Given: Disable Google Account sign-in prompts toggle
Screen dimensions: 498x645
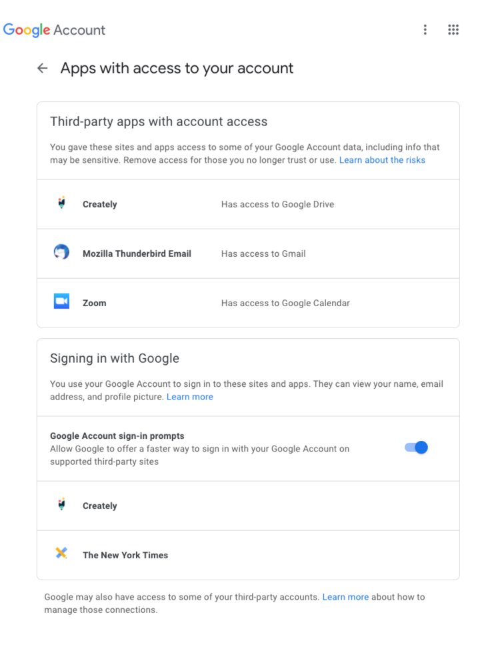Looking at the screenshot, I should (416, 448).
